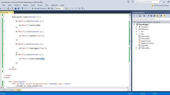Select the <html> breadcrumb tag
This screenshot has width=170, height=95.
(5, 90)
